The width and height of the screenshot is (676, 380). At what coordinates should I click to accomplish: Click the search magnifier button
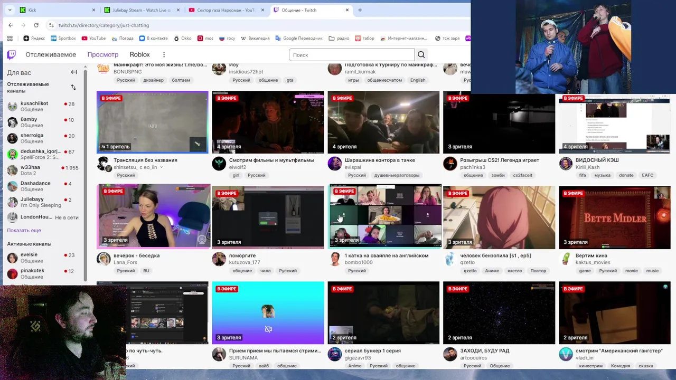[421, 54]
